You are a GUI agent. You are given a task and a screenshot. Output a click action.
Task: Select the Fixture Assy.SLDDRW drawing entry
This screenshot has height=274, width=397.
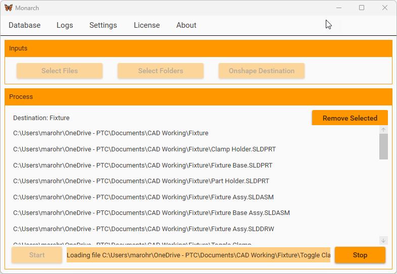tap(143, 229)
